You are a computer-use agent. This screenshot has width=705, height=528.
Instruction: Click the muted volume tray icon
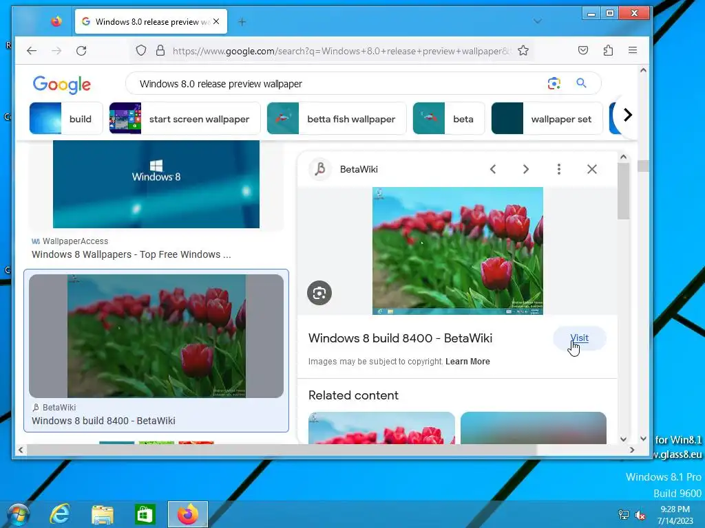pos(640,515)
